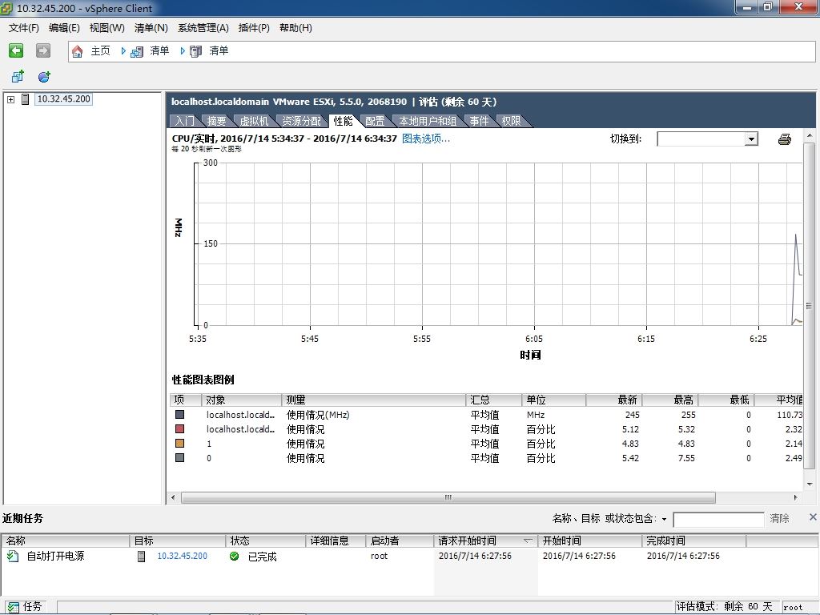The image size is (820, 615).
Task: Switch to the 权限 tab
Action: point(512,122)
